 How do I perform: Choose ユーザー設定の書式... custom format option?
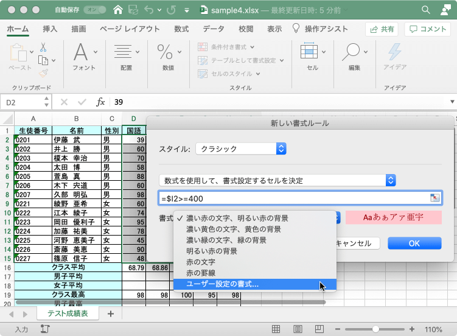(x=255, y=284)
